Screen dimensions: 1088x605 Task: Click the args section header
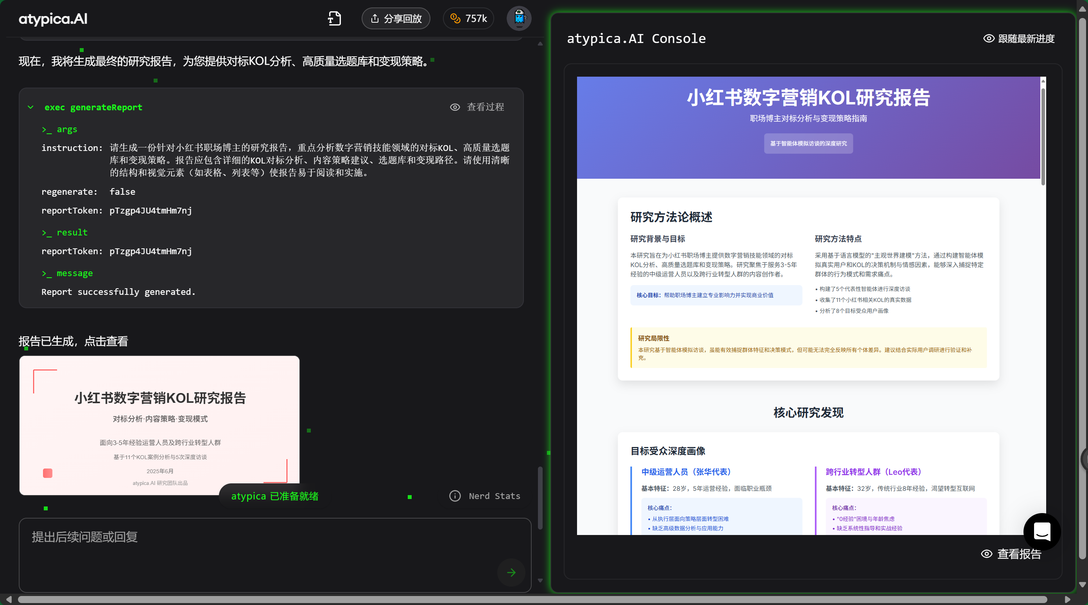coord(59,129)
